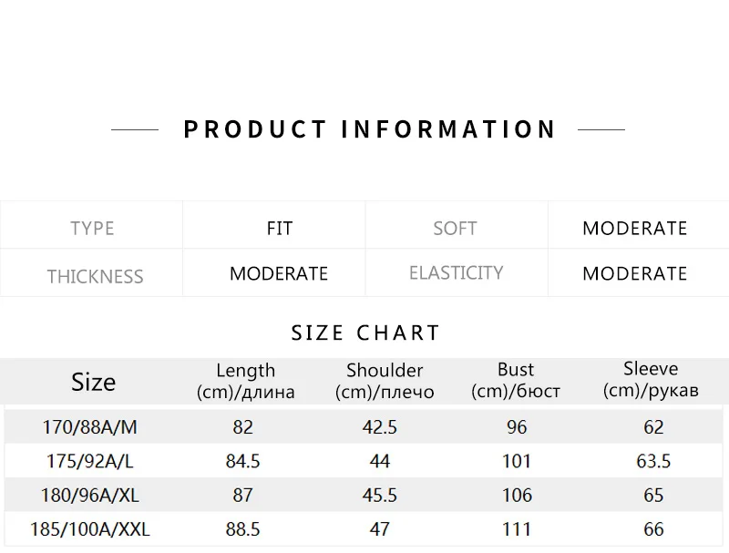The width and height of the screenshot is (729, 553).
Task: Click the MODERATE value beside THICKNESS
Action: [279, 273]
